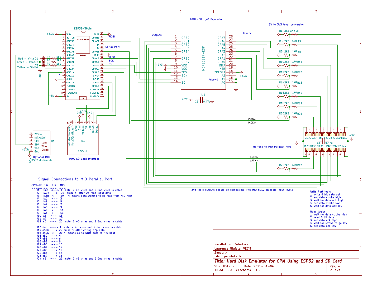Select the C1 capacitor between the connectors
Screen dimensions: 372x286
[x=324, y=141]
